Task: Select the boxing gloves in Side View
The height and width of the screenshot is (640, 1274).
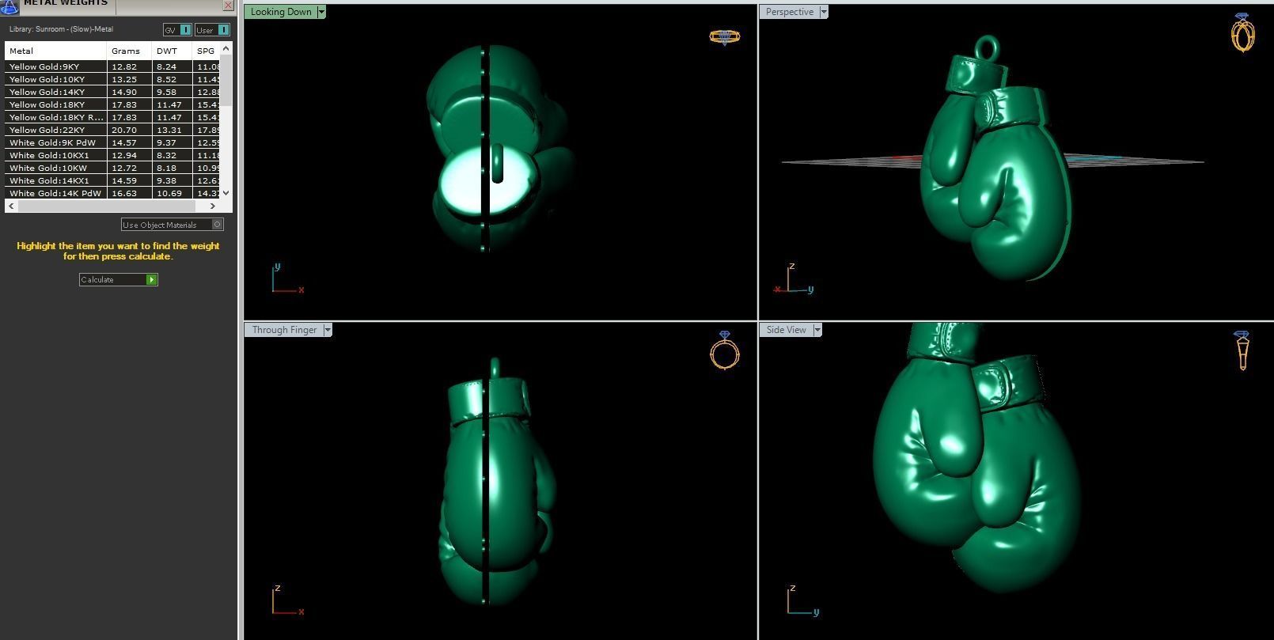Action: click(x=977, y=459)
